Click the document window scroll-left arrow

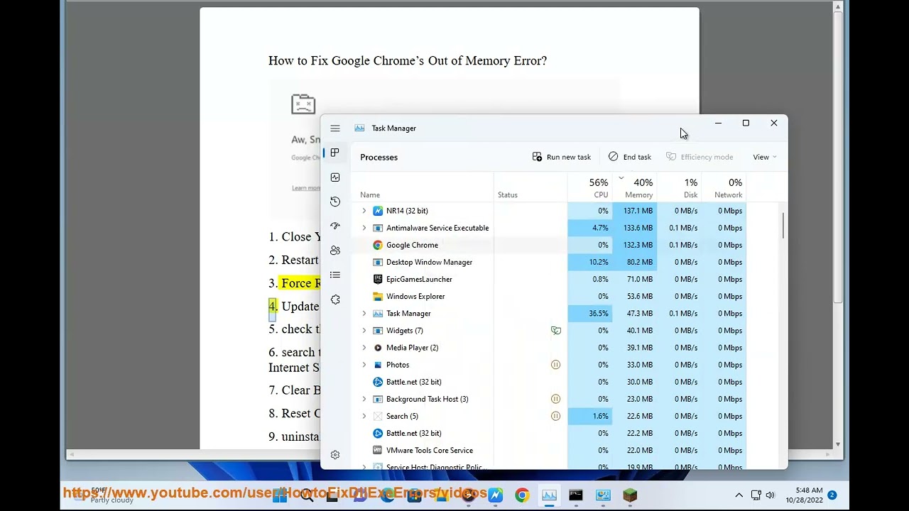71,454
